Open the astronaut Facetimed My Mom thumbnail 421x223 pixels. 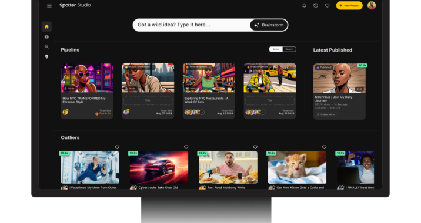(90, 167)
